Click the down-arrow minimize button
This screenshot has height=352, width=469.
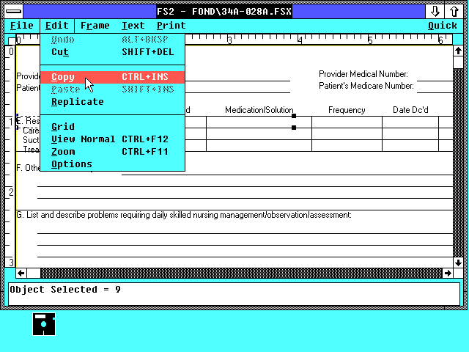coord(435,12)
